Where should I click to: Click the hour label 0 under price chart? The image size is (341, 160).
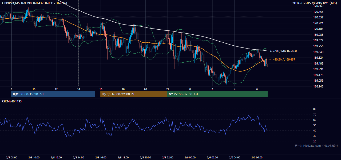190,89
